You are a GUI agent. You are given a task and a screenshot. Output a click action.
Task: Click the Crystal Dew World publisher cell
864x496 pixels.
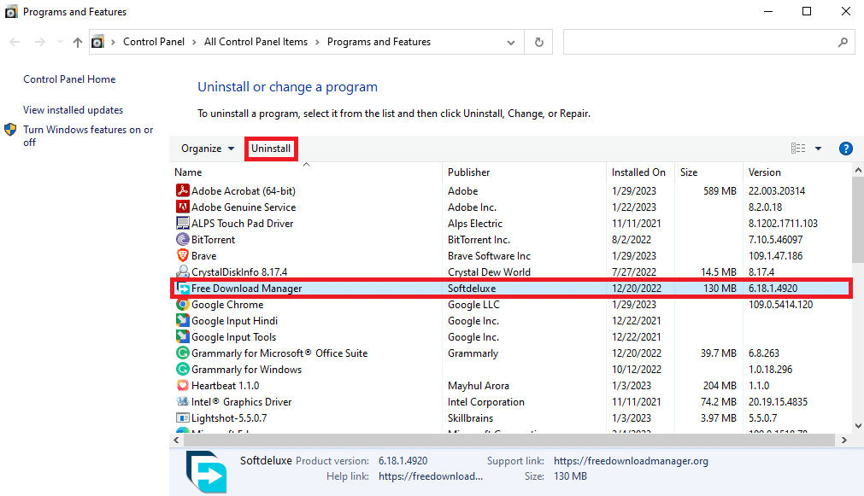coord(490,272)
